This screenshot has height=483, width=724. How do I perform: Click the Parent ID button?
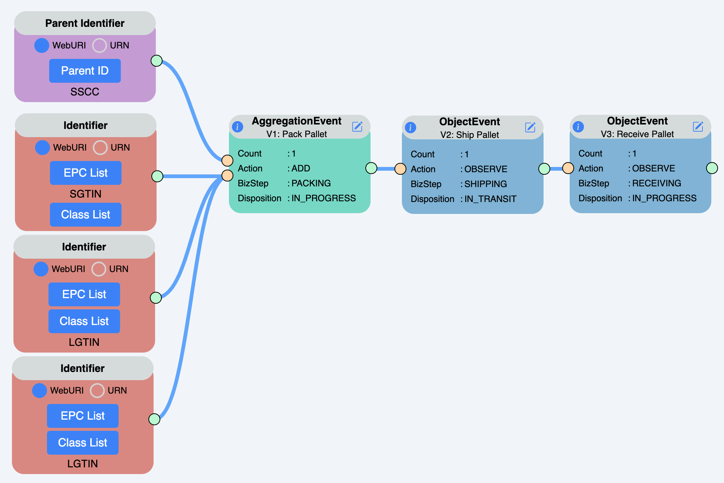pyautogui.click(x=85, y=71)
